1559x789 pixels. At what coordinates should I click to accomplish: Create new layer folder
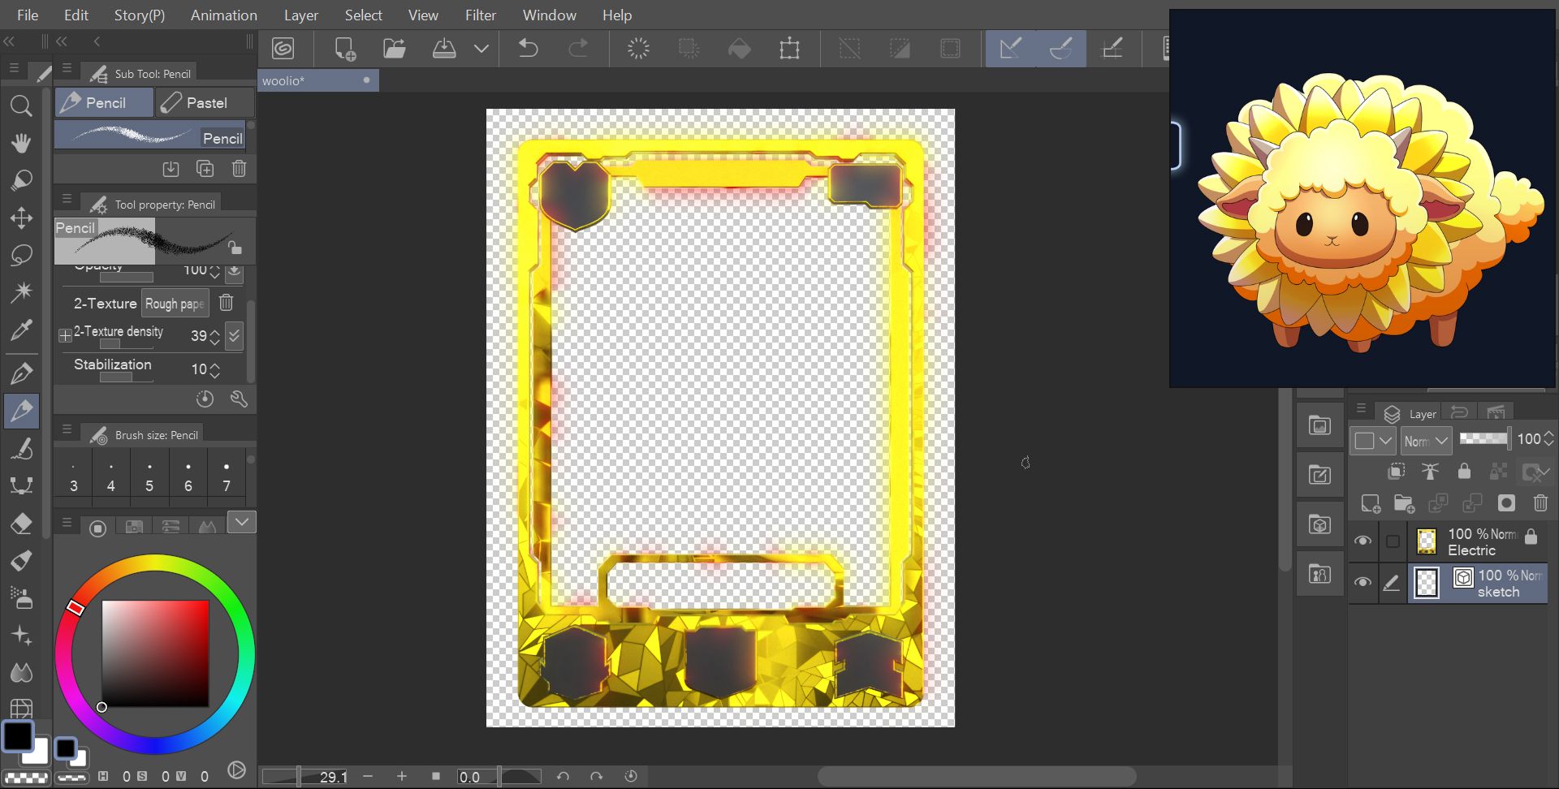[1405, 504]
